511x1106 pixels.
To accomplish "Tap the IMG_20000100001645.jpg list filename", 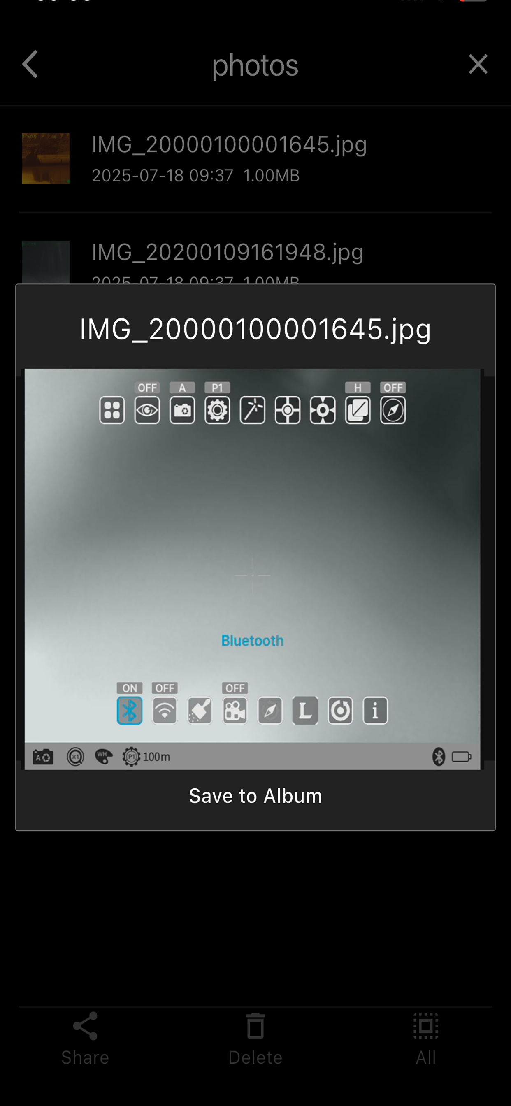I will tap(229, 145).
